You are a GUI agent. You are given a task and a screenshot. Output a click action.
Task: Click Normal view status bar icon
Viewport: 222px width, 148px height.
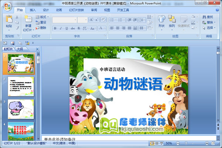[x=152, y=143]
